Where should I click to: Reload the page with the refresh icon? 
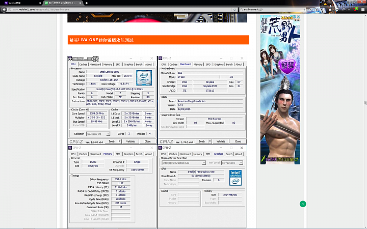(x=234, y=10)
